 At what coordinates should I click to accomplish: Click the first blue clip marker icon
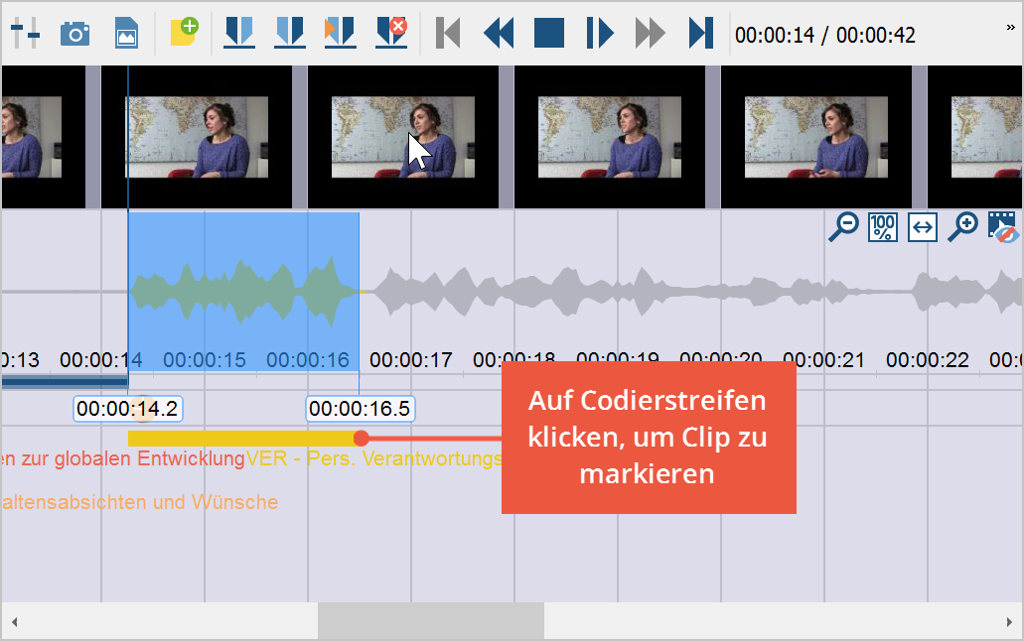(239, 33)
